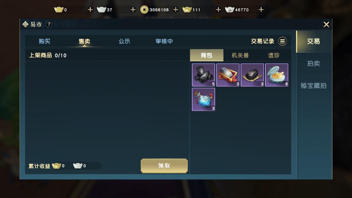Select the silver ingot box item
This screenshot has width=352, height=198.
[228, 75]
